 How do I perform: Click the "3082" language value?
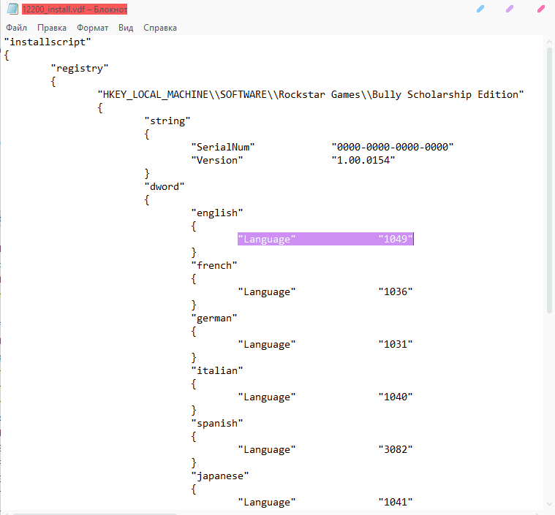tap(396, 449)
